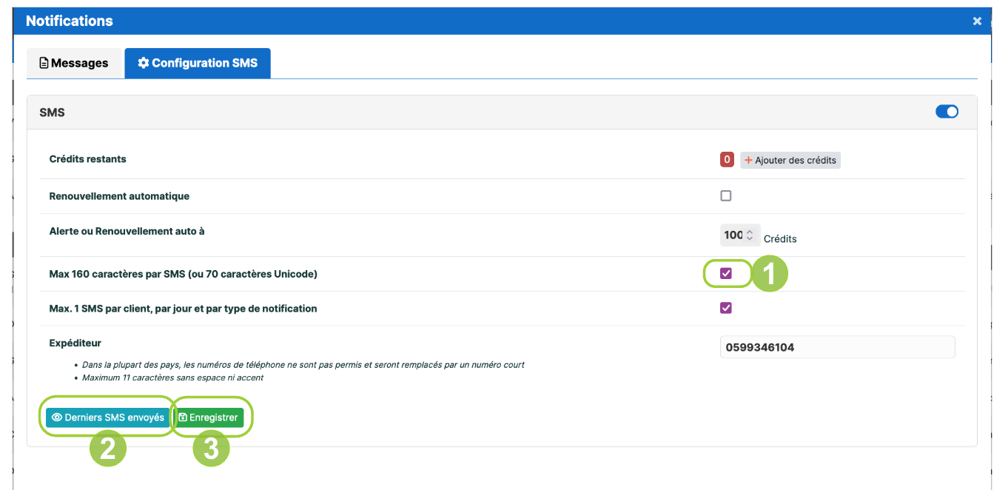Close the Notifications dialog
This screenshot has height=490, width=1008.
pyautogui.click(x=977, y=21)
